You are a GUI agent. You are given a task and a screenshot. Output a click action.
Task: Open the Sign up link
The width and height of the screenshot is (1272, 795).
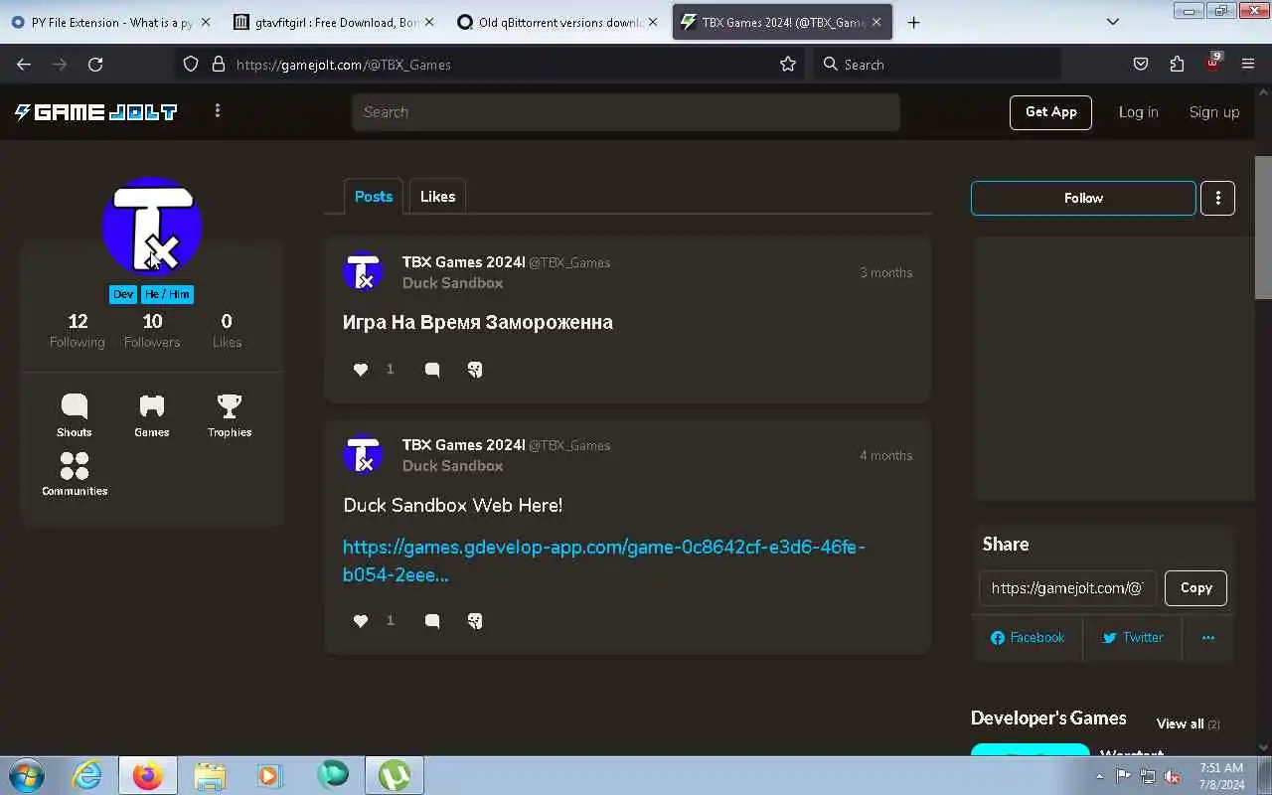(1213, 112)
